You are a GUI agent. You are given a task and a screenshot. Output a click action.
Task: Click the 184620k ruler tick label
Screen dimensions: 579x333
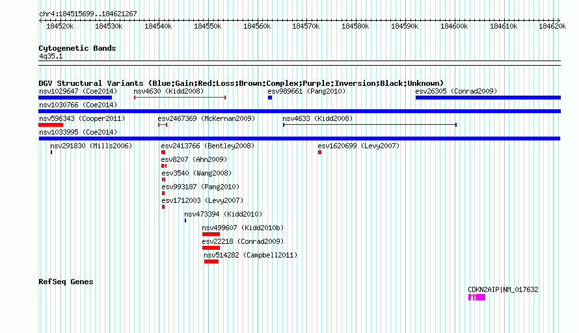coord(552,26)
